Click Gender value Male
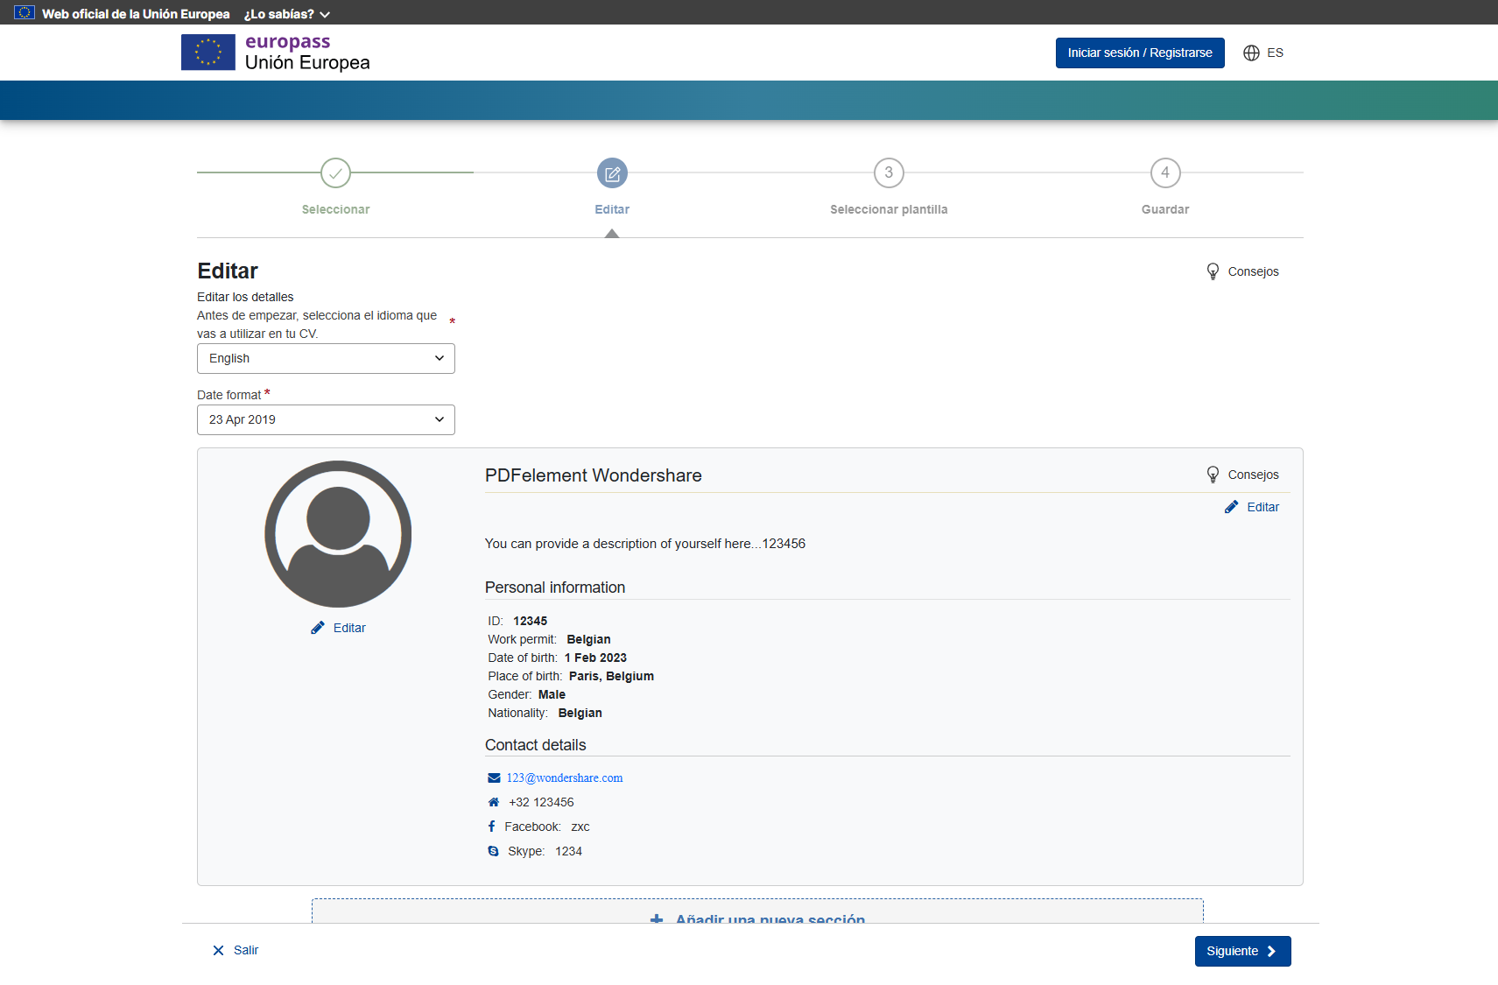This screenshot has width=1498, height=985. click(x=552, y=694)
